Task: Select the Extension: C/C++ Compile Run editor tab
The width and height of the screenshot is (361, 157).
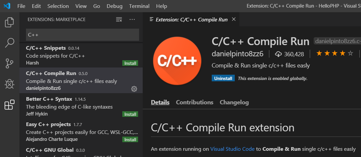Action: [x=191, y=19]
